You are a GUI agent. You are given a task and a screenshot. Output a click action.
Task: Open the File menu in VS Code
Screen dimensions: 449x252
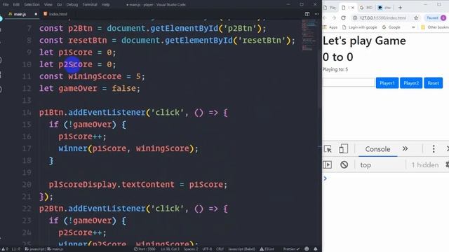pos(6,5)
